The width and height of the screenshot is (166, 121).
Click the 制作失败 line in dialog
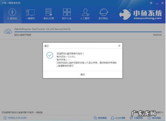pyautogui.click(x=63, y=60)
